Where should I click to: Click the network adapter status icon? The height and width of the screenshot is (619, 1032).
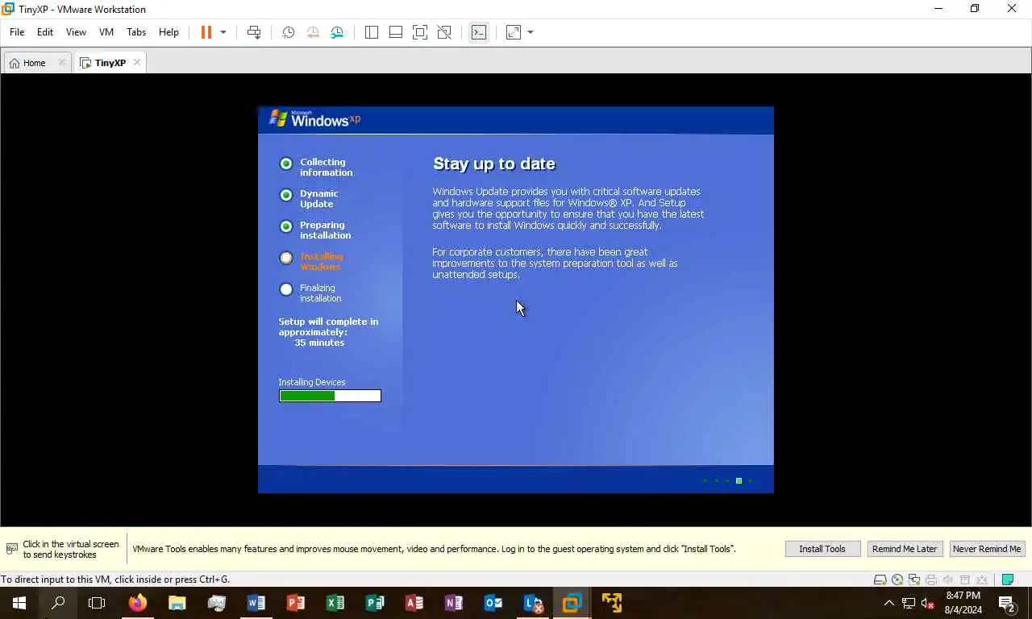[x=914, y=580]
